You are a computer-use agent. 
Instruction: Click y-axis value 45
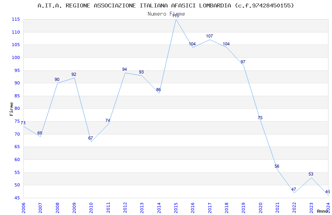[17, 198]
